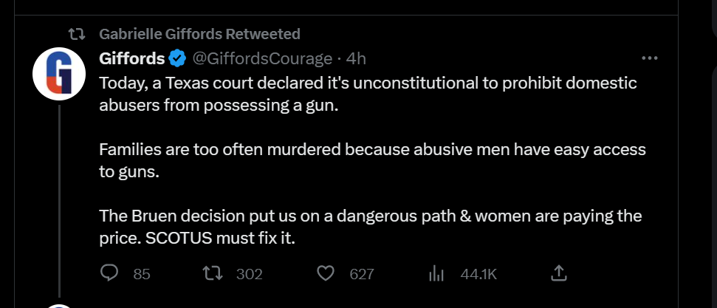Click the 85 replies count

pos(142,274)
